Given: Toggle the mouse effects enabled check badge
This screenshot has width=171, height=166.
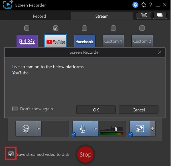Looking at the screenshot, I should pyautogui.click(x=130, y=134).
